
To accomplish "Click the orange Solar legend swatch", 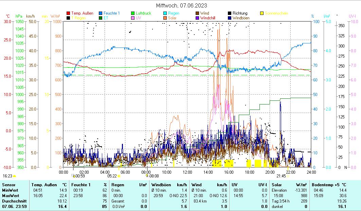I will [165, 18].
